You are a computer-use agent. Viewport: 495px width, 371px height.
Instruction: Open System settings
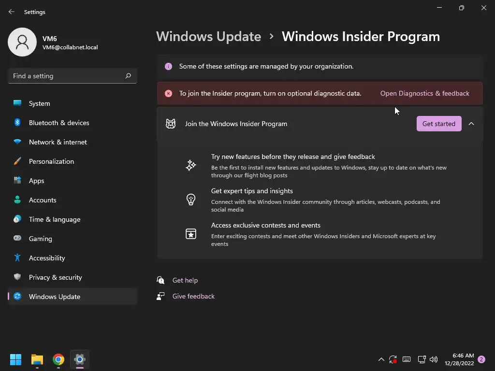[x=73, y=103]
